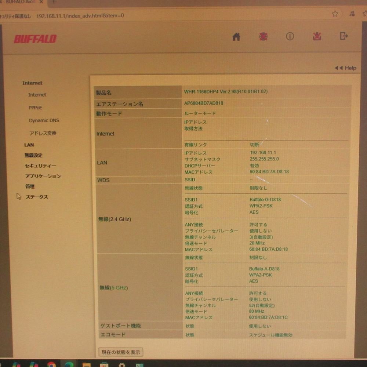Viewport: 367px width, 367px height.
Task: Open the Internet submenu item
Action: coord(37,95)
